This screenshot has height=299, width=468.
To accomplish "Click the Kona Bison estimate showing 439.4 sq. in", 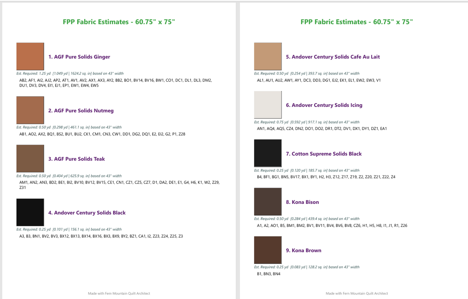I will pyautogui.click(x=307, y=219).
